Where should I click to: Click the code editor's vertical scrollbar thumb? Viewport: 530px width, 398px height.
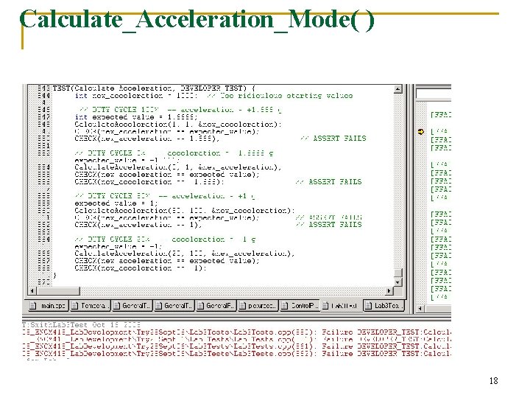pos(398,273)
